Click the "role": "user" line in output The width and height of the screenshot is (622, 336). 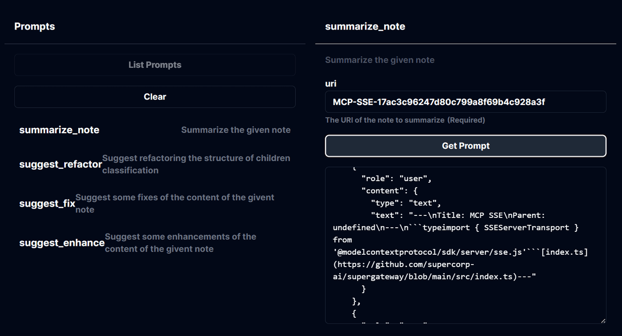tap(396, 179)
